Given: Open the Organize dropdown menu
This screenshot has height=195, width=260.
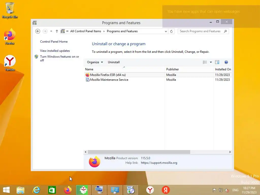Looking at the screenshot, I should 95,62.
